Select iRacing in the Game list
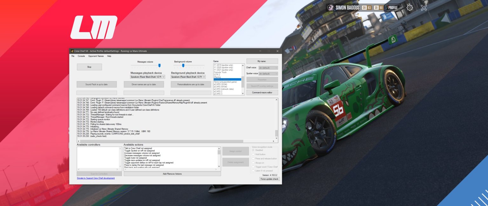Screen dimensions: 488x206 click(217, 77)
